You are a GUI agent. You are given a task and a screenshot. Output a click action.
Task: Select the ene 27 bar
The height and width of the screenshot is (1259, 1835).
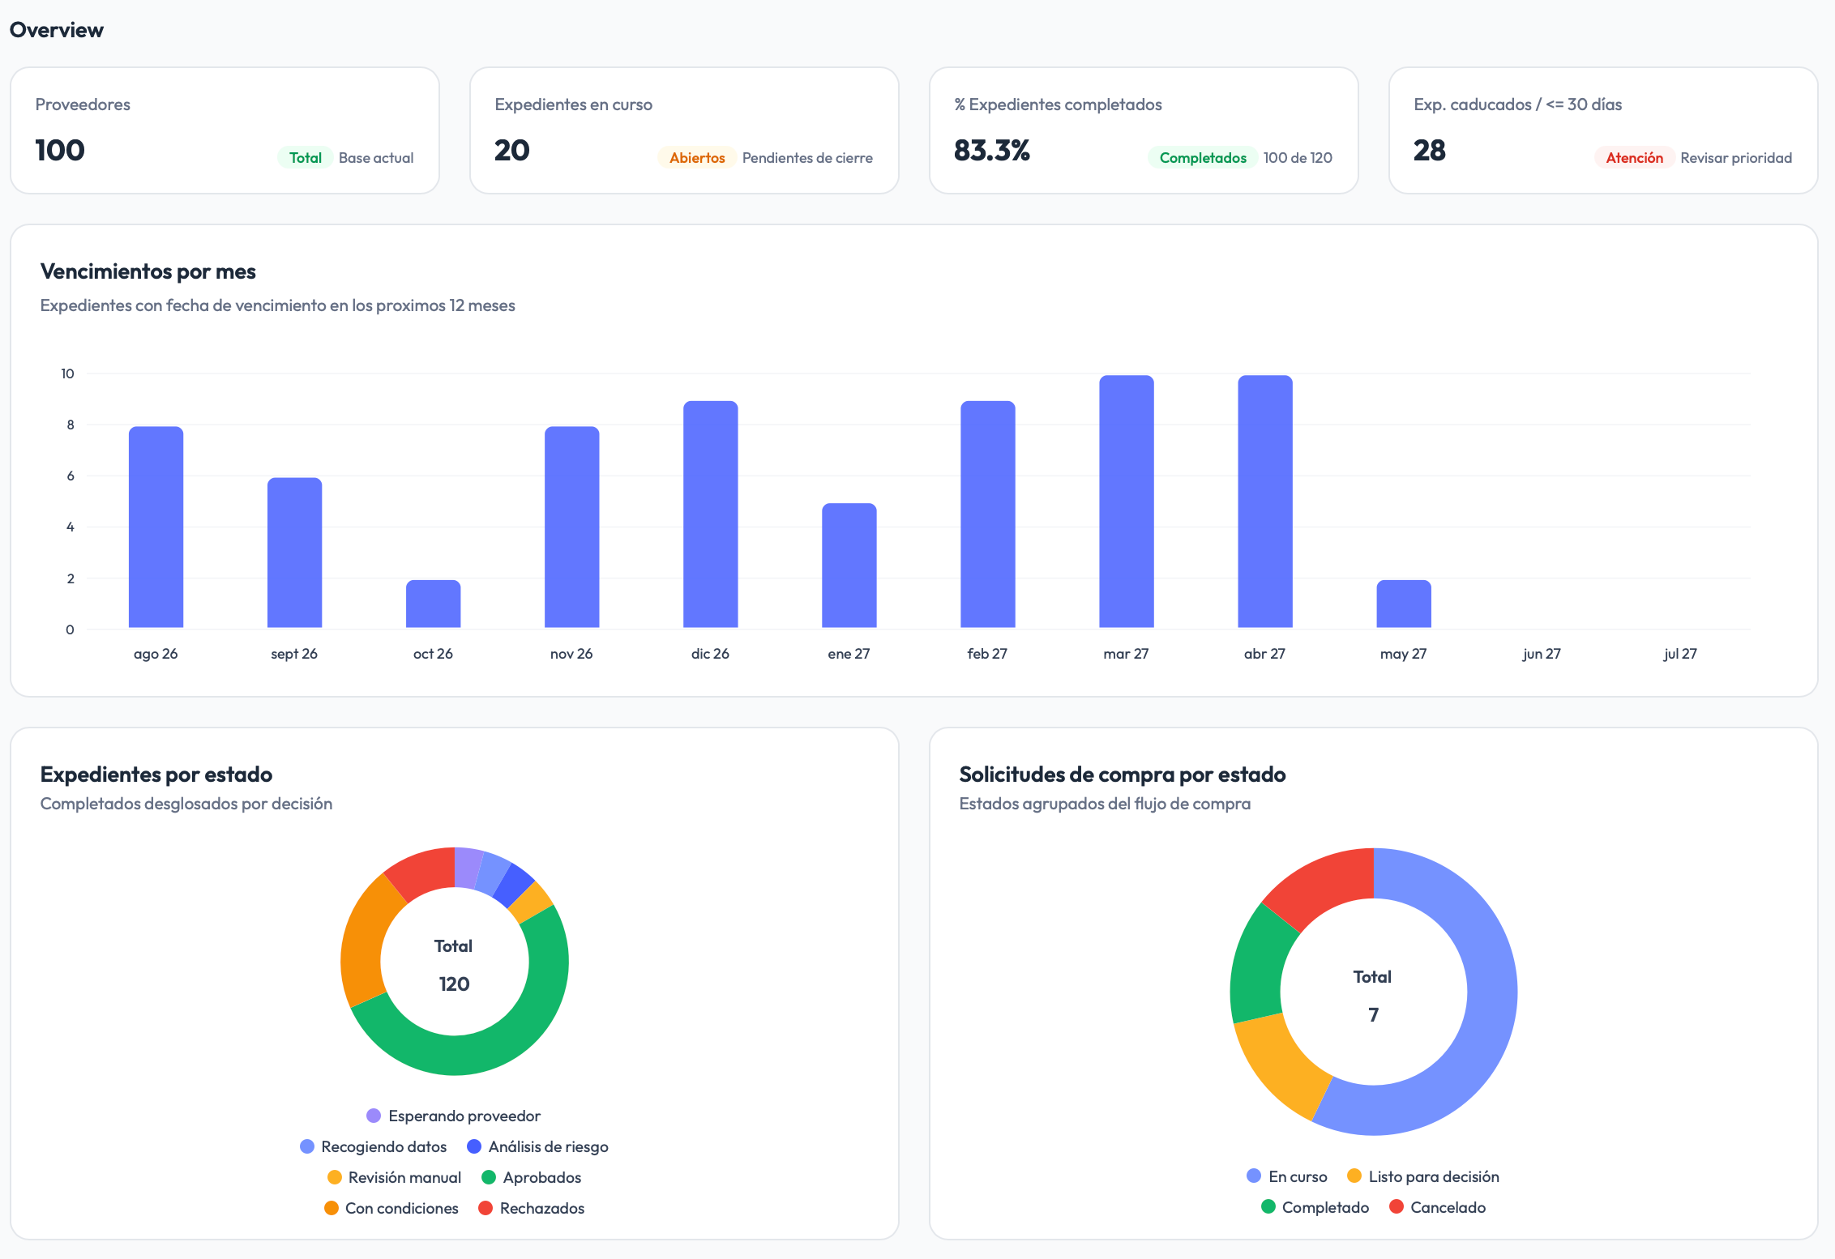(x=849, y=565)
